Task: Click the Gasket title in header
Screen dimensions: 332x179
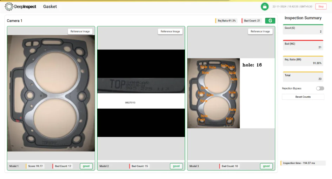Action: [x=50, y=7]
